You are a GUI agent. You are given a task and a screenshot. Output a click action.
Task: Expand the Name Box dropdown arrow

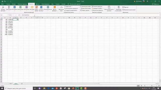point(8,15)
